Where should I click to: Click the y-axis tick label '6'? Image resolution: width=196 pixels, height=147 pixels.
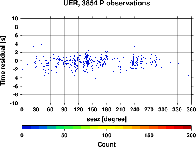16,35
